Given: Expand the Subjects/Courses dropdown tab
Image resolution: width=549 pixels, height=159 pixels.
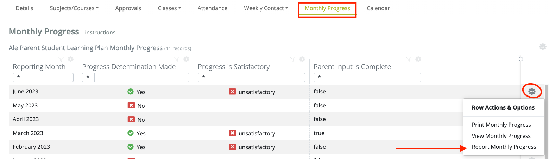Looking at the screenshot, I should tap(74, 8).
